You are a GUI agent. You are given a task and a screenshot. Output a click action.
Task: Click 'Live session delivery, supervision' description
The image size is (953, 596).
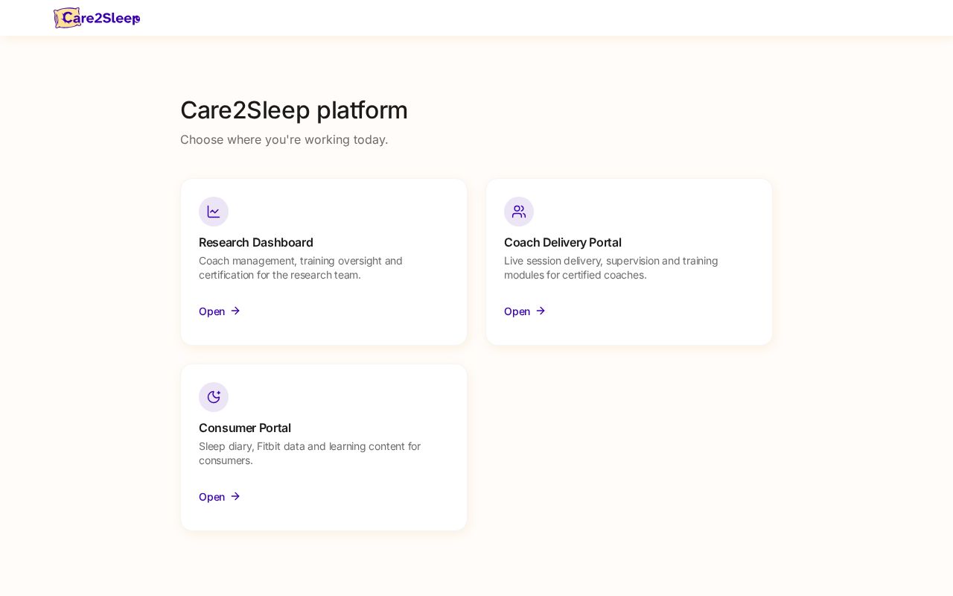tap(611, 267)
